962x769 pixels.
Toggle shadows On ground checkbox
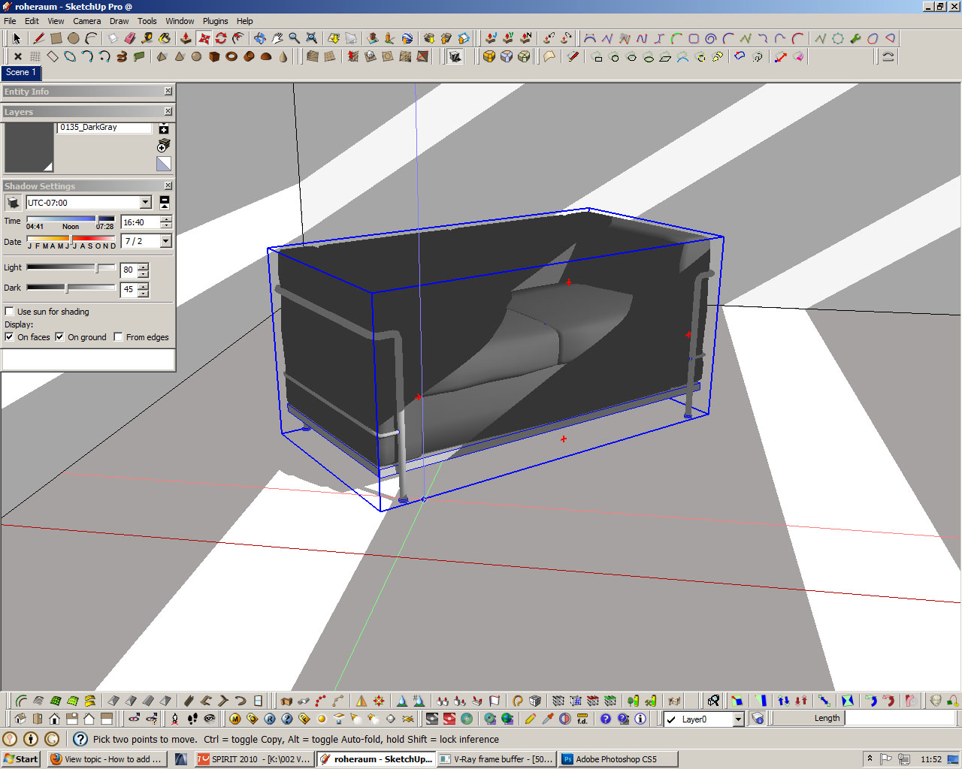click(59, 337)
